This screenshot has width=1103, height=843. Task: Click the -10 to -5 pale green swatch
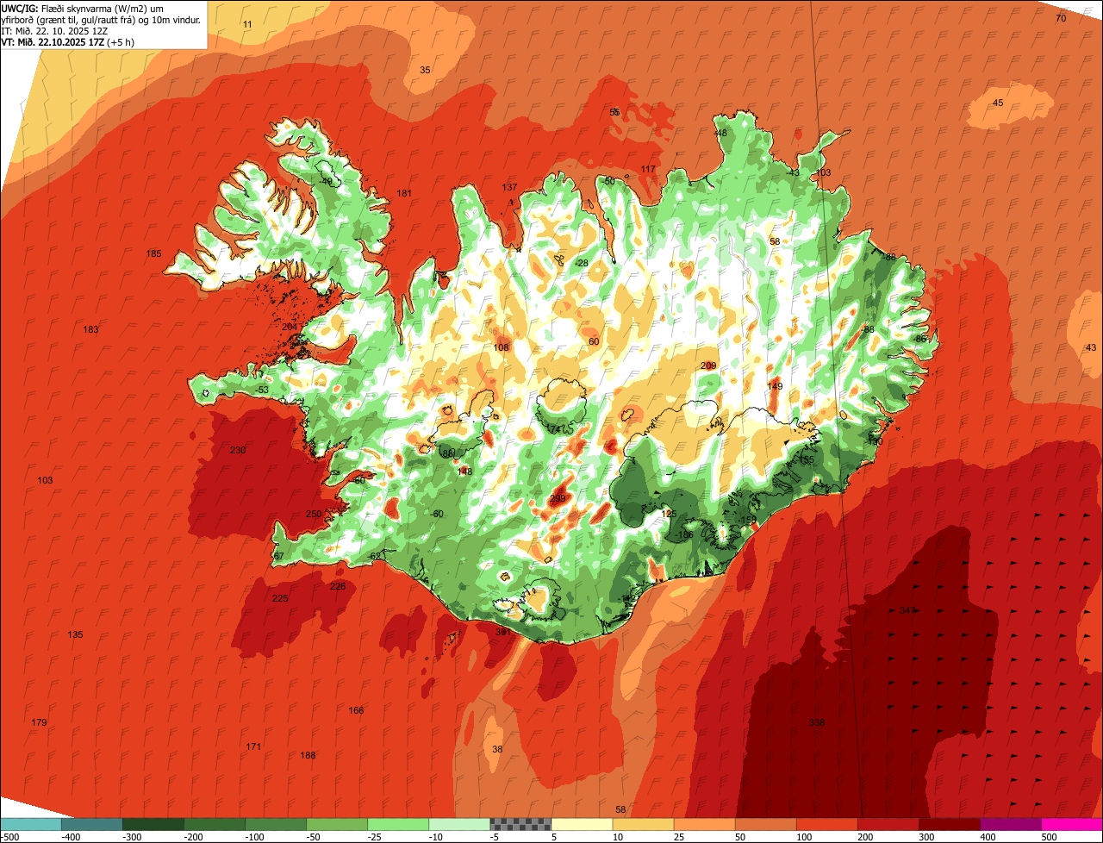(459, 824)
